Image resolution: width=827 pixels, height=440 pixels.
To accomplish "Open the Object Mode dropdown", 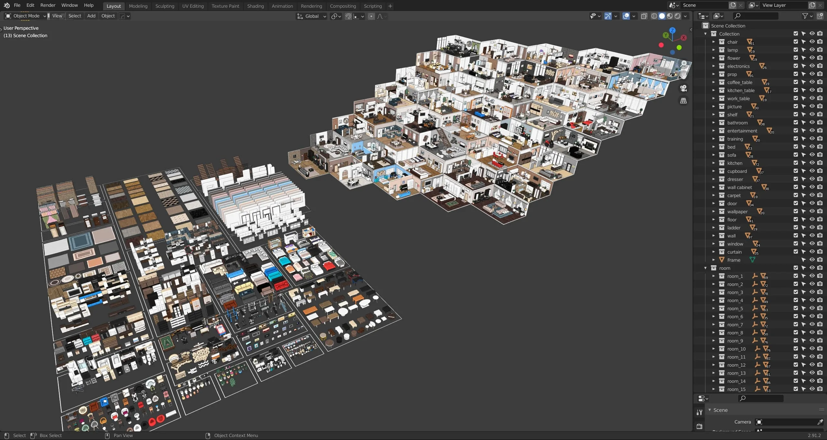I will point(26,16).
